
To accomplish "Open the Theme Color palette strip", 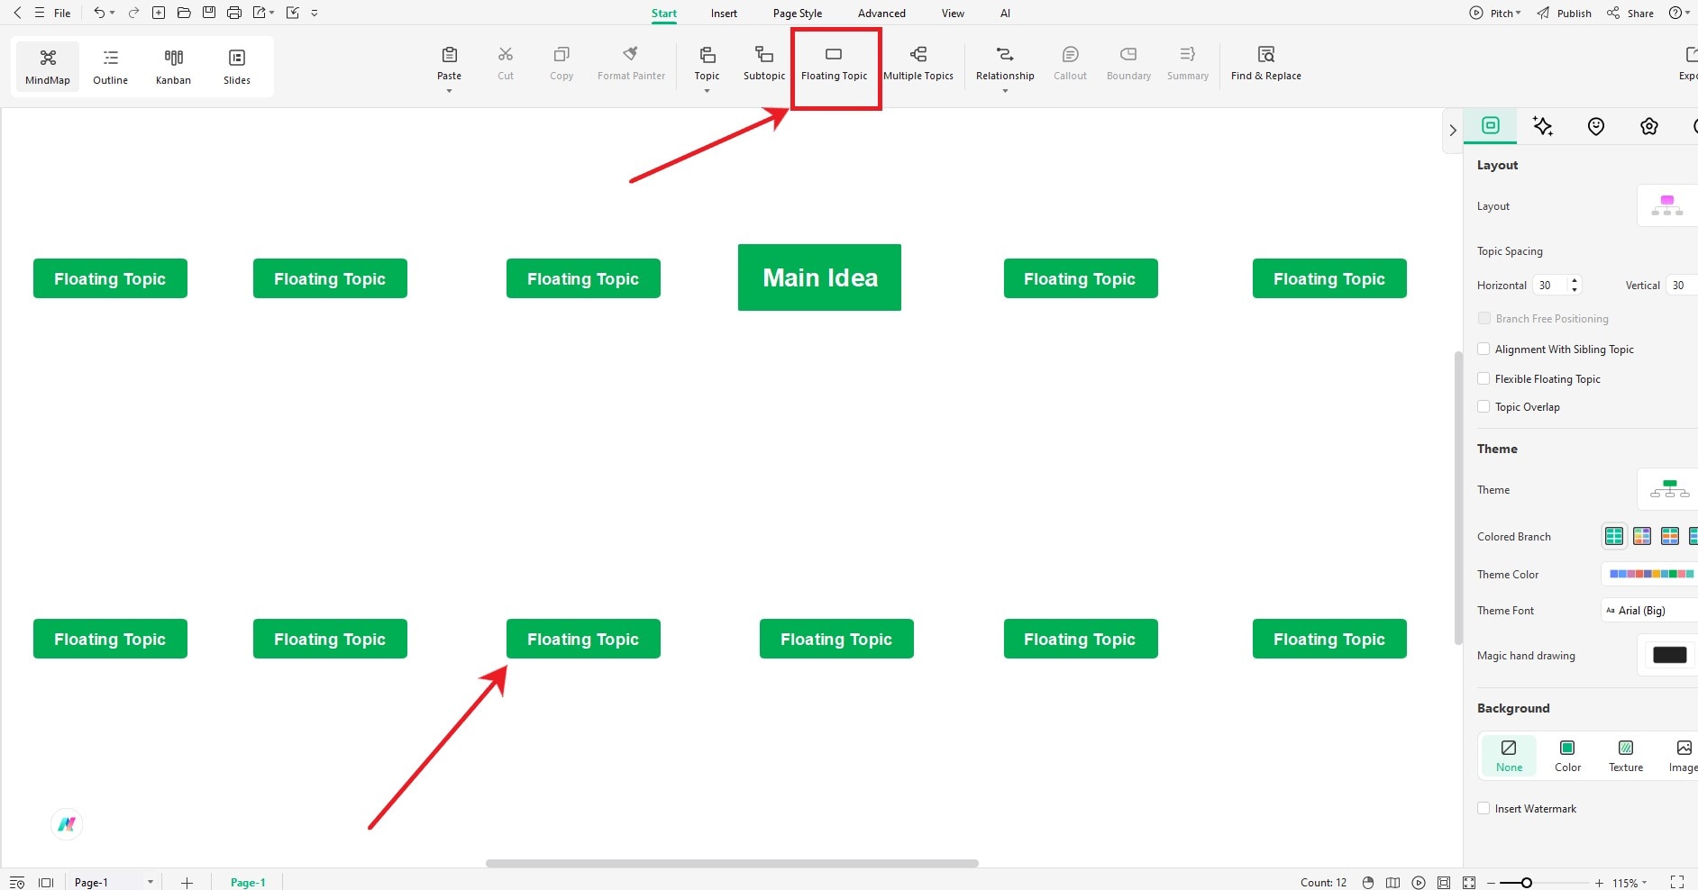I will pyautogui.click(x=1651, y=574).
